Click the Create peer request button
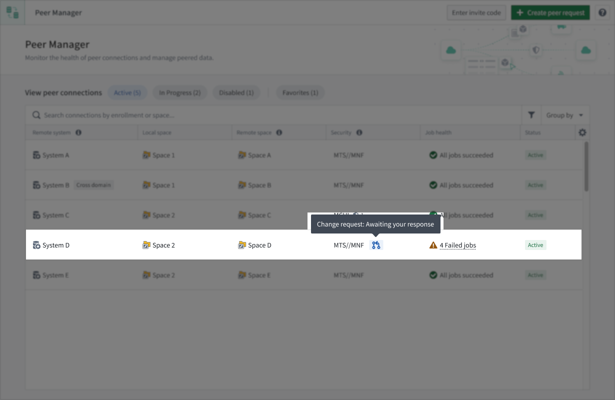The height and width of the screenshot is (400, 615). 550,12
